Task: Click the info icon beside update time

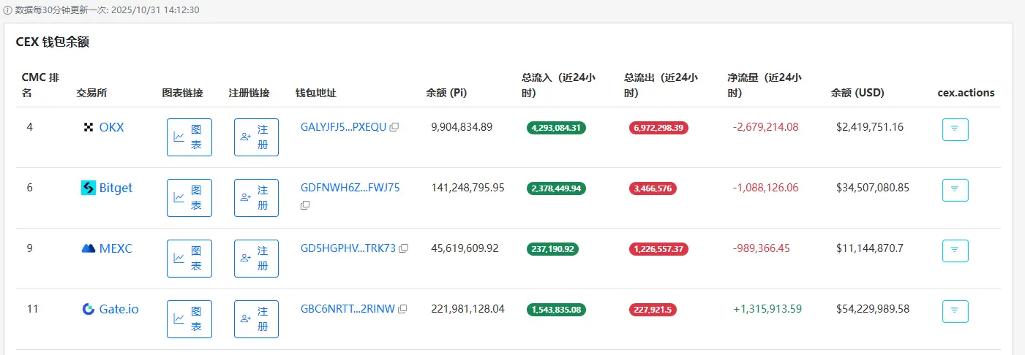Action: coord(7,10)
